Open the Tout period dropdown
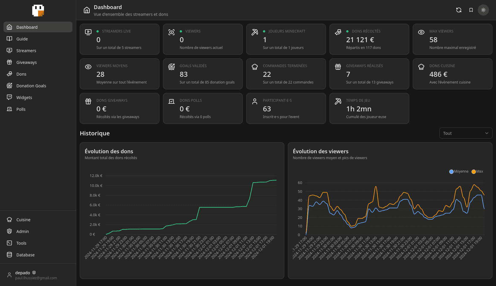Screen dimensions: 496x286 tap(466, 133)
